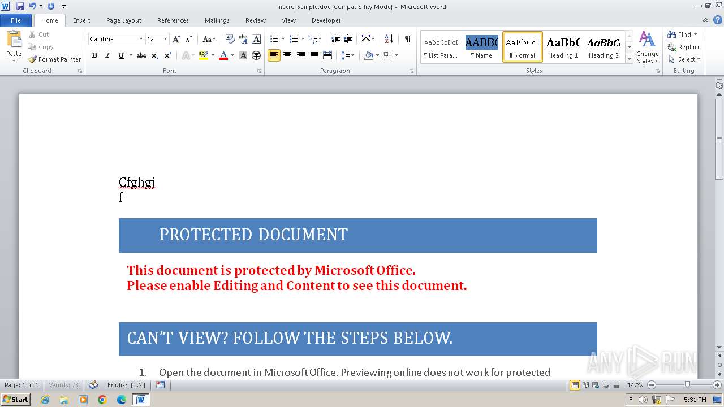Switch to Insert tab
This screenshot has height=407, width=724.
click(82, 20)
